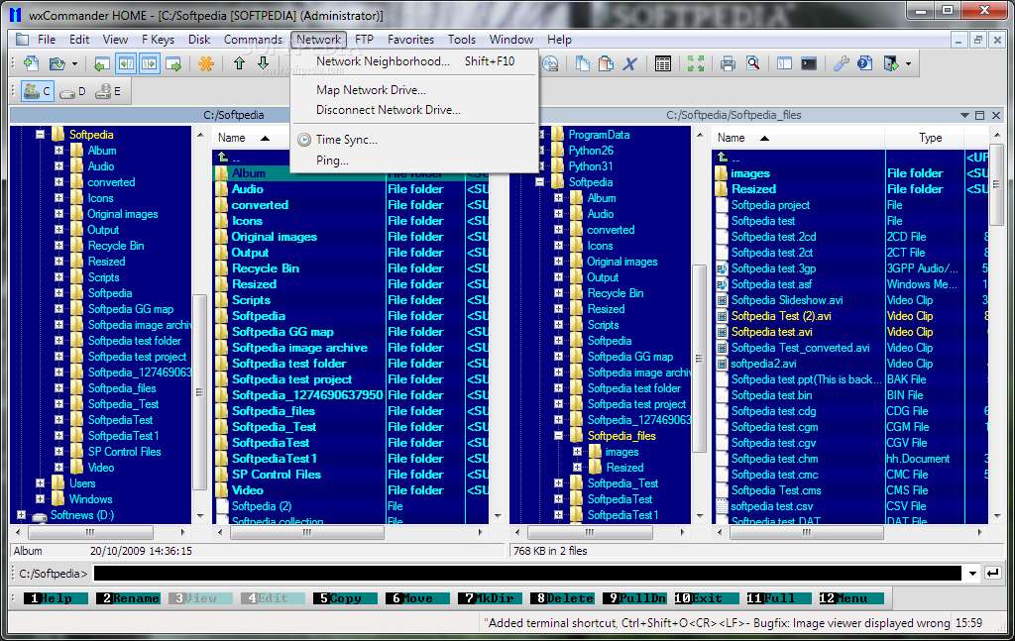Open the FTP menu

pos(364,40)
